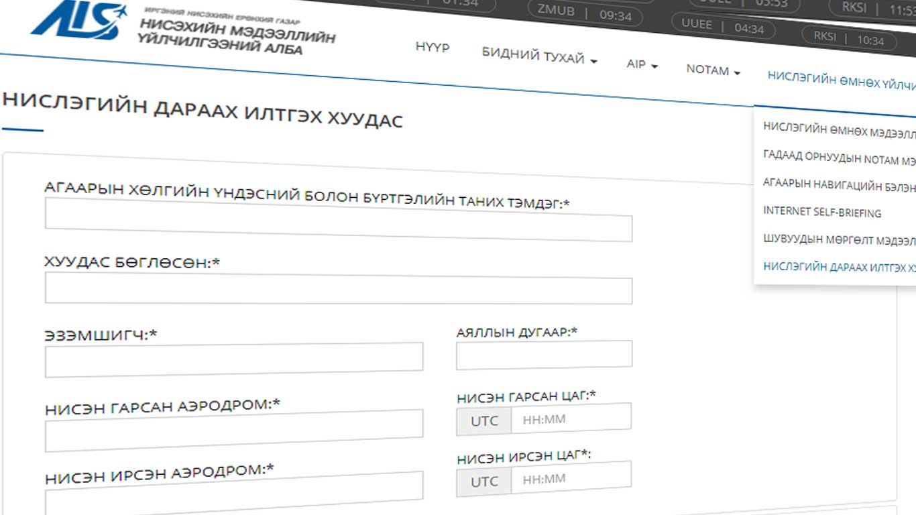Screen dimensions: 916x515
Task: Focus the ЭЗЭМШИГЧ input field
Action: pos(234,361)
